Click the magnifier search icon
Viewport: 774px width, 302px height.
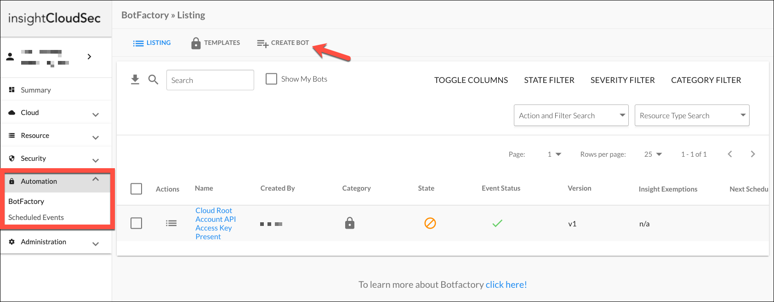(153, 80)
